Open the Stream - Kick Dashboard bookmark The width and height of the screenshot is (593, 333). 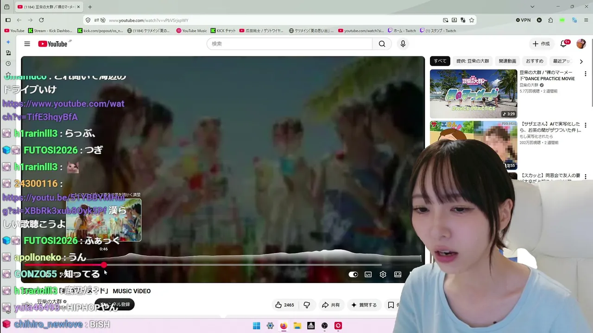tap(50, 31)
